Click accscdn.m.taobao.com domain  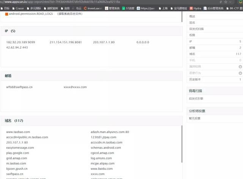click(x=106, y=143)
